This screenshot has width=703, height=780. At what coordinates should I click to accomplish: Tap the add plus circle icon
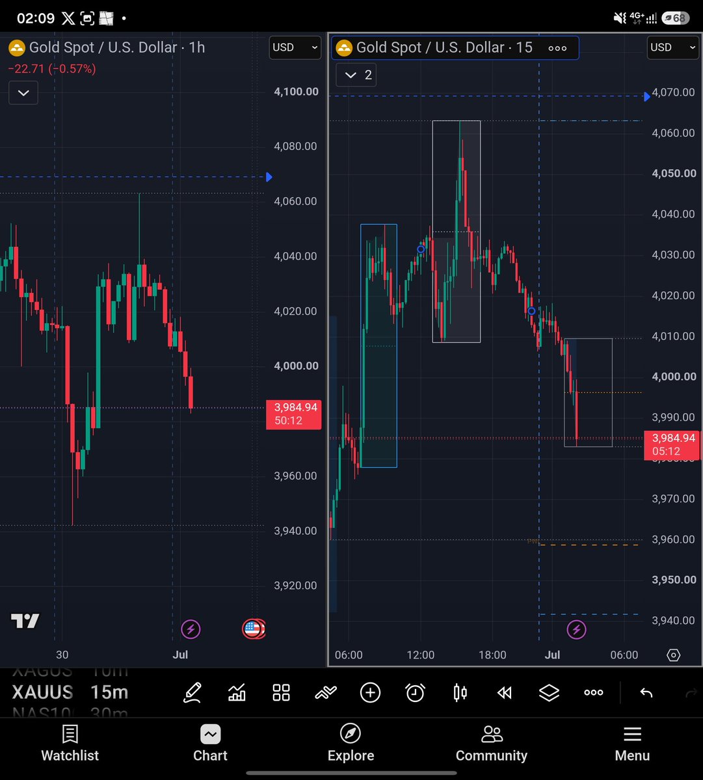click(371, 693)
